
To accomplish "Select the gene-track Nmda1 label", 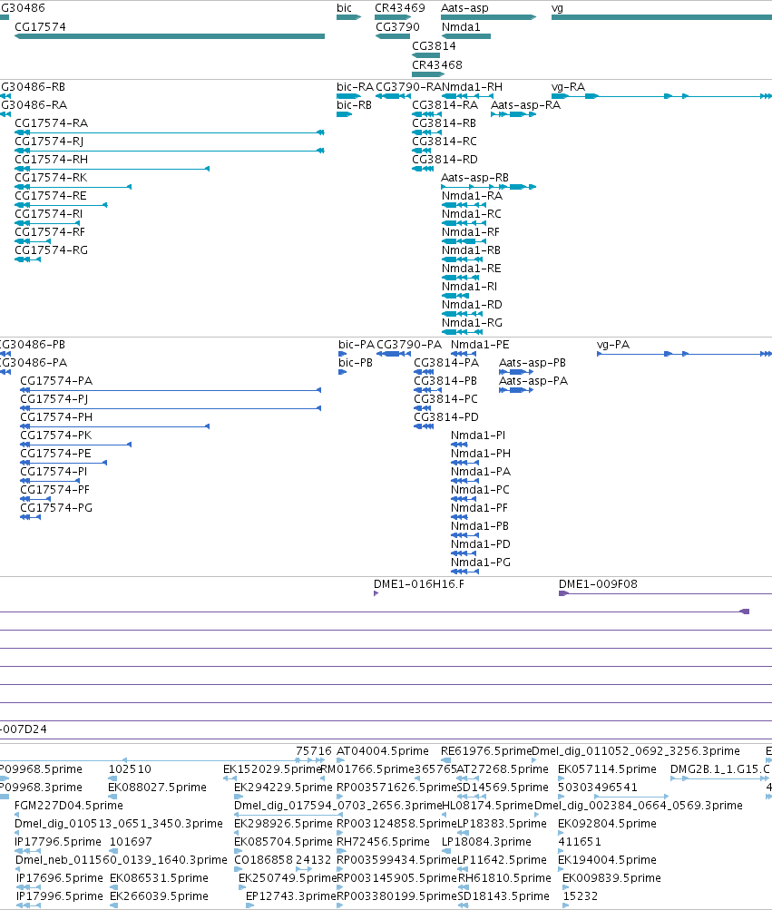I will (461, 26).
